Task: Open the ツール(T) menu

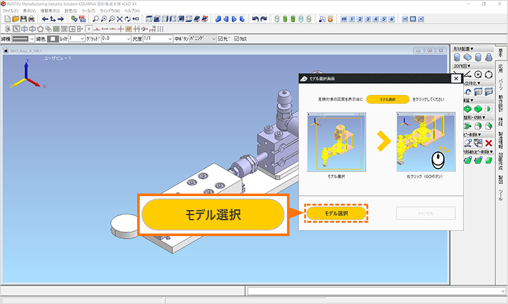Action: click(88, 11)
